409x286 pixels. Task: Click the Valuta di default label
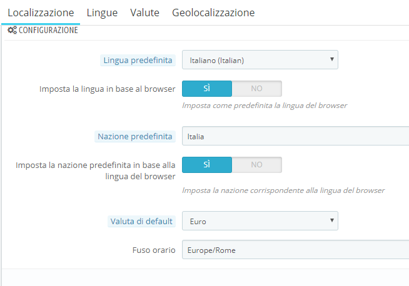pos(142,221)
